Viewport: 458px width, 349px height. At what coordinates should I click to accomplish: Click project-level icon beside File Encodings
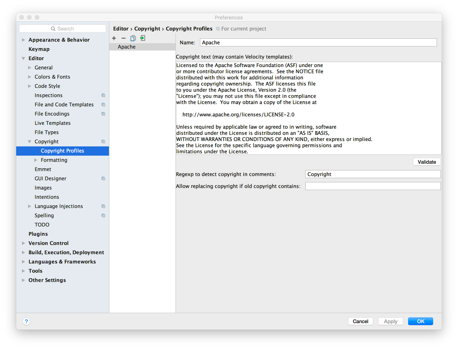(x=103, y=114)
